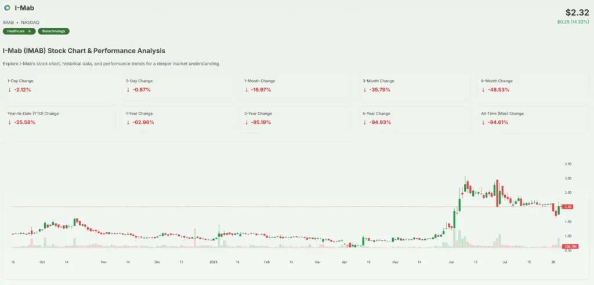
Task: Click the 2025 marker on chart time axis
Action: pos(213,262)
